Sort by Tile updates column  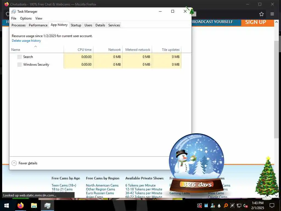(x=167, y=50)
